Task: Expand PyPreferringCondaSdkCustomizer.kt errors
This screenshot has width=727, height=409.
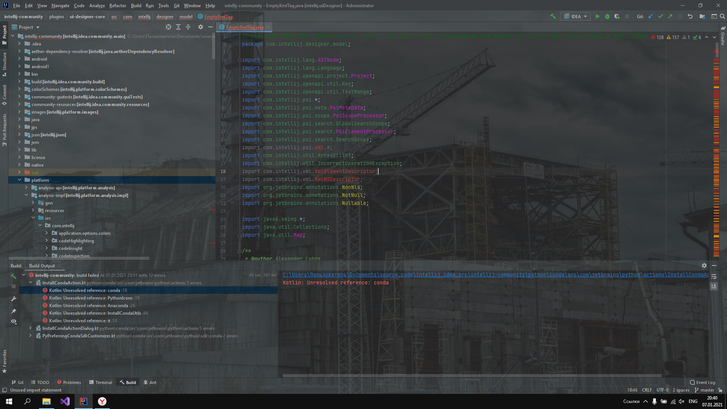Action: click(31, 336)
